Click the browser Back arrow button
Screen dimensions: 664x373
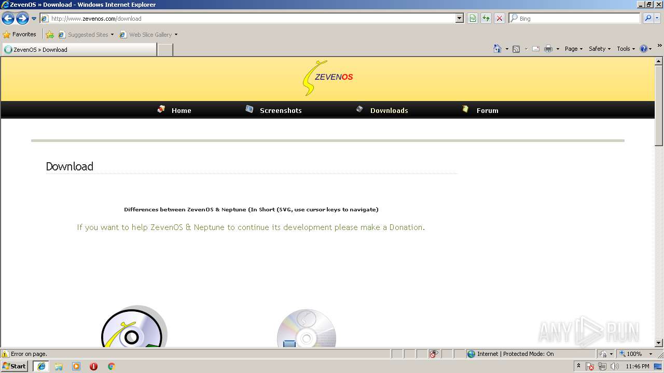pos(8,19)
